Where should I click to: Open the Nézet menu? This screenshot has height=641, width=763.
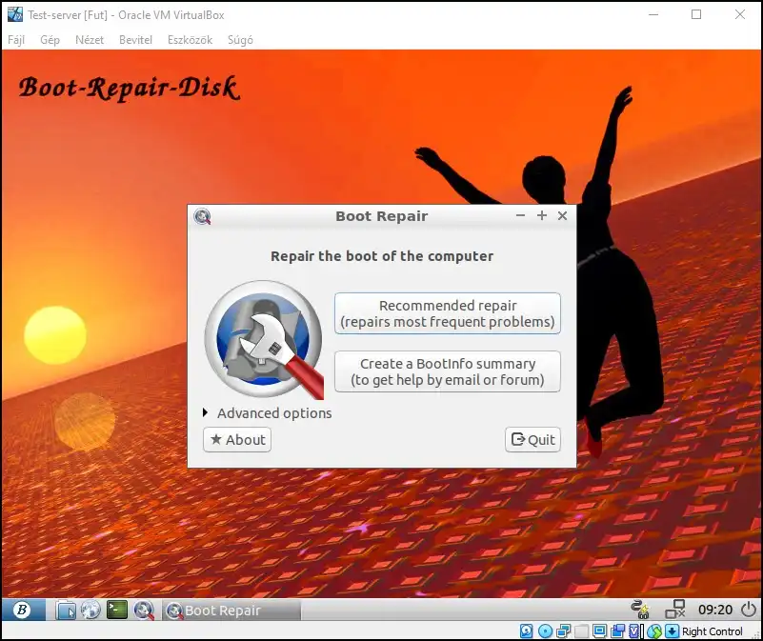(90, 40)
